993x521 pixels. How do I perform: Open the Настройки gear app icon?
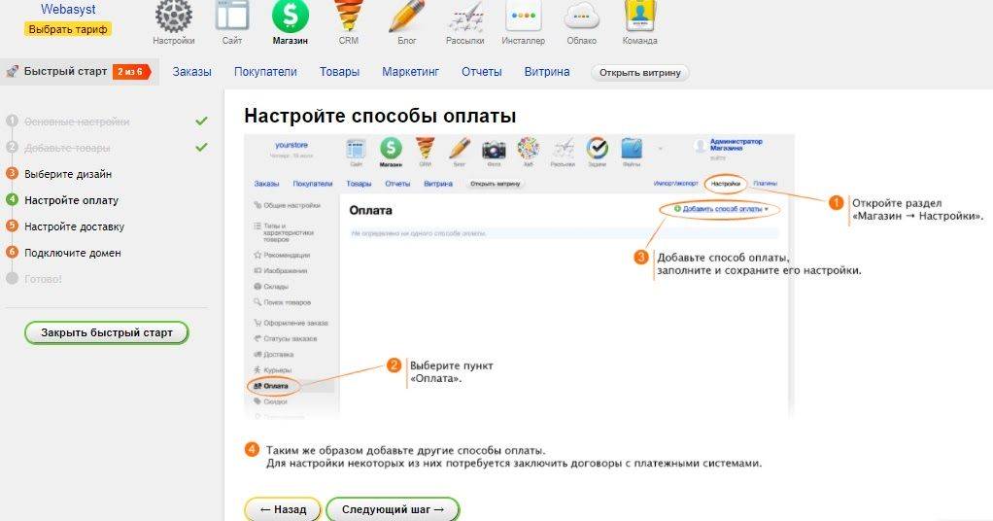click(174, 16)
